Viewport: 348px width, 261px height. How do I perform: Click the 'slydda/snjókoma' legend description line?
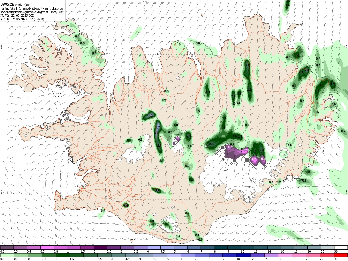(32, 12)
